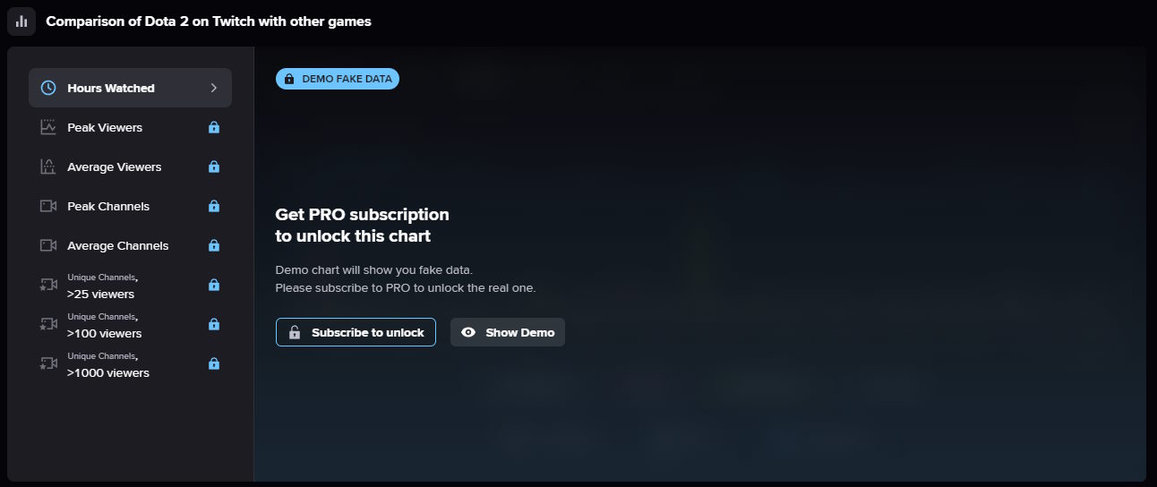Click the lock icon on the >100 viewers row
The height and width of the screenshot is (487, 1157).
(x=214, y=324)
